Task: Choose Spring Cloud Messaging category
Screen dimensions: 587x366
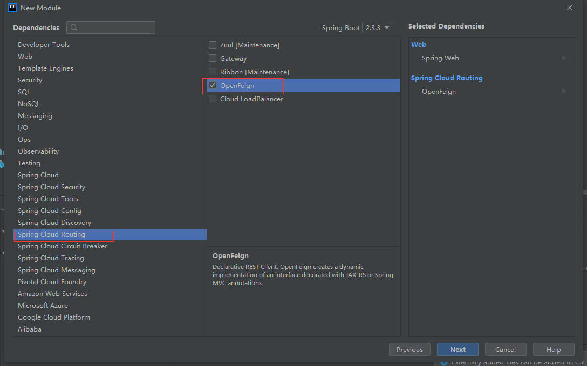Action: pyautogui.click(x=110, y=270)
